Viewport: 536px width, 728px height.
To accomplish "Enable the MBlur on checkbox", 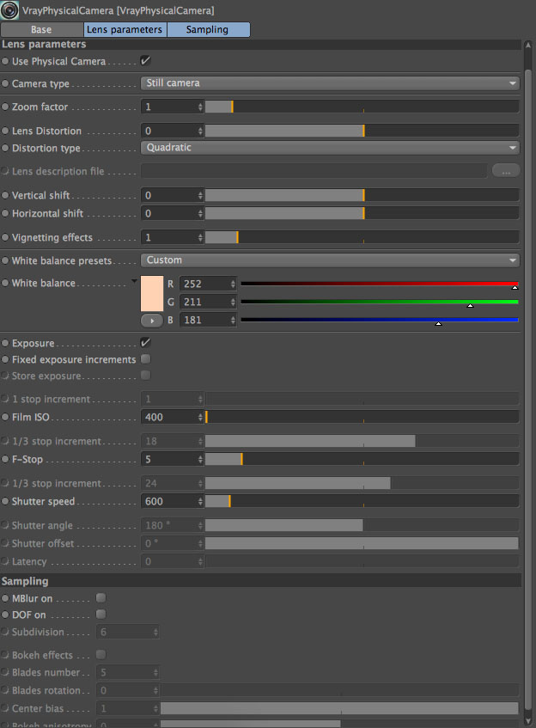I will 100,598.
